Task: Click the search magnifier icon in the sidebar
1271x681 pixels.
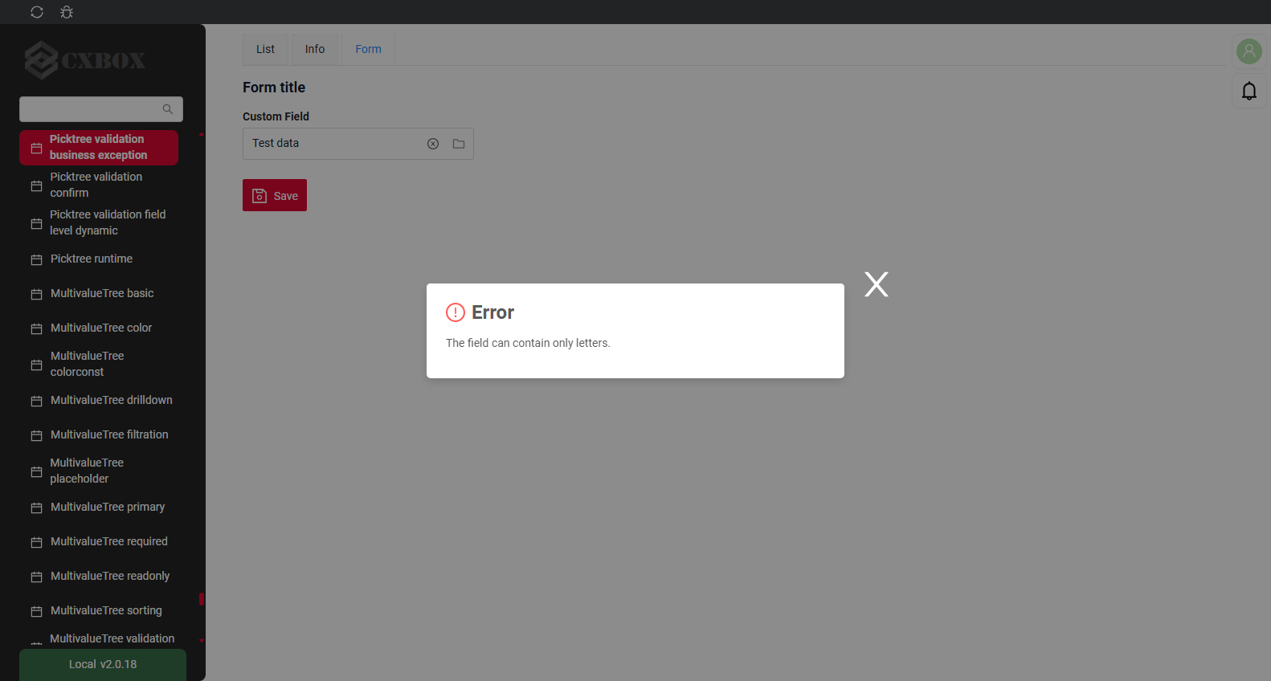Action: 168,109
